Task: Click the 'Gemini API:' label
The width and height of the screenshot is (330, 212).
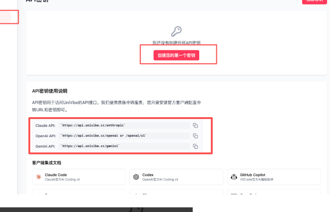Action: tap(46, 146)
